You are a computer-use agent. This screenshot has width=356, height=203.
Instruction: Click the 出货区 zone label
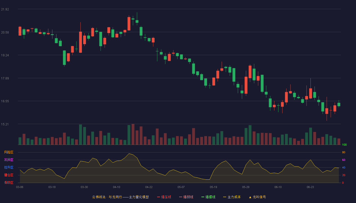(x=9, y=160)
